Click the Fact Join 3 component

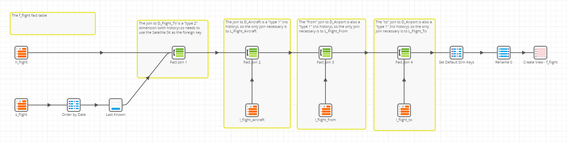click(325, 53)
